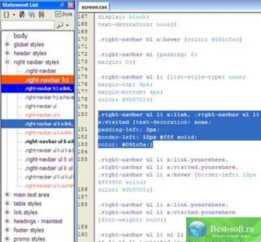The height and width of the screenshot is (242, 261).
Task: Expand the footer styles group
Action: click(x=7, y=230)
